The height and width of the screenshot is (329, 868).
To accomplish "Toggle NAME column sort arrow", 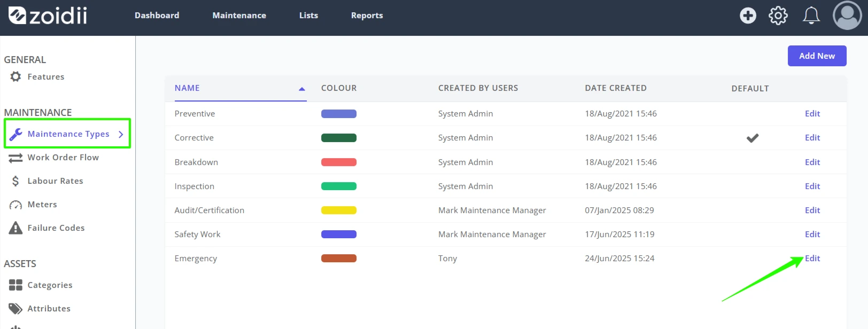I will pos(302,89).
